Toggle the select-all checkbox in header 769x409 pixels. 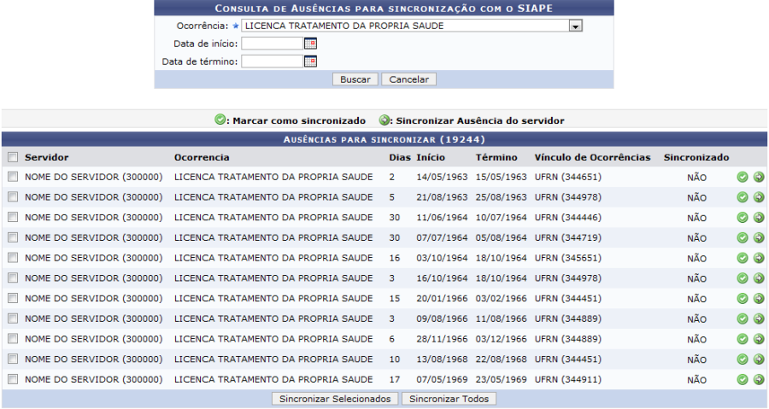(13, 158)
